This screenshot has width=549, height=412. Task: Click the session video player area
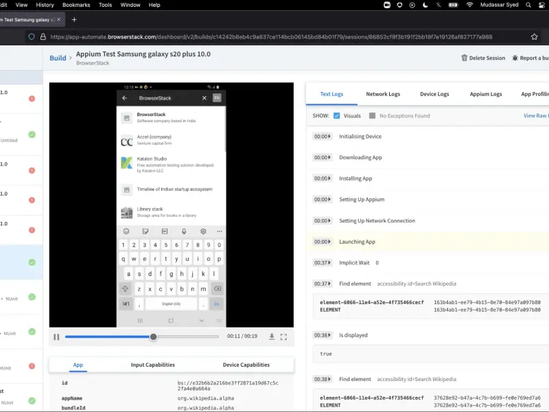coord(171,205)
